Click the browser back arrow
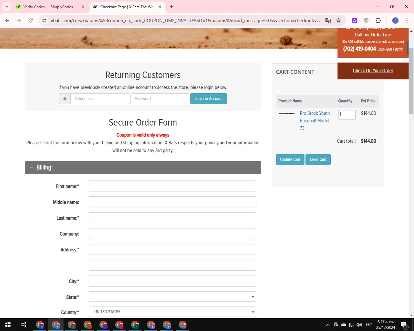The height and width of the screenshot is (331, 414). [x=7, y=20]
